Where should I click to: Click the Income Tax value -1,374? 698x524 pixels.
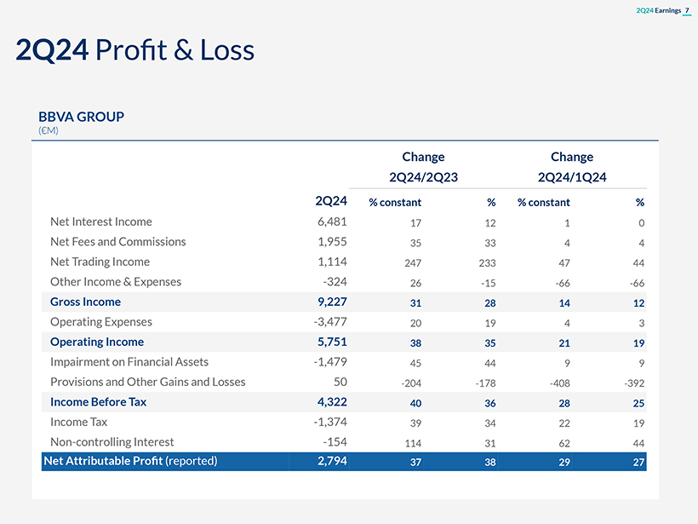click(x=329, y=422)
